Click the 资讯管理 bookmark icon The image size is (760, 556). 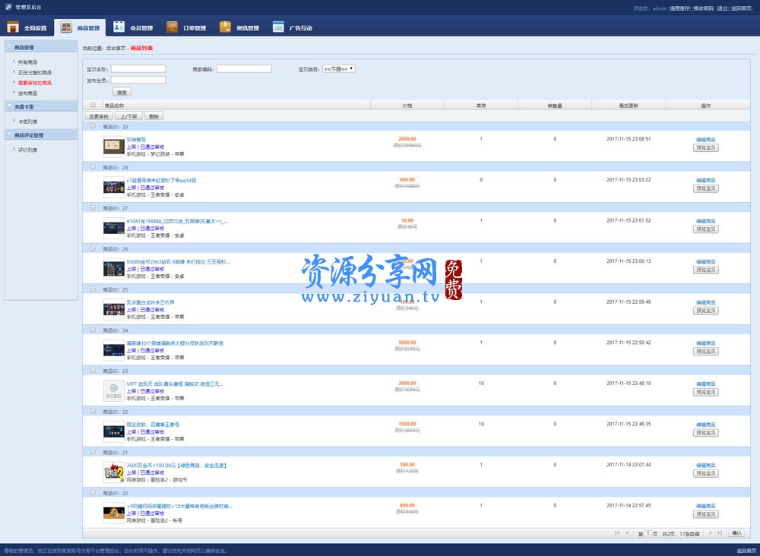click(225, 27)
